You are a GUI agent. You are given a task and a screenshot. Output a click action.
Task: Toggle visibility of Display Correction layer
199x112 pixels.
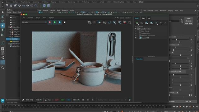point(136,29)
